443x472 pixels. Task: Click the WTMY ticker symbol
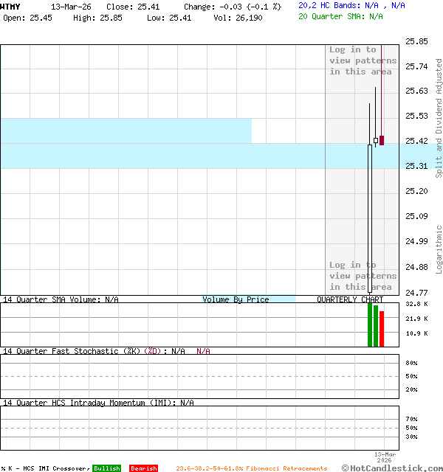(x=10, y=6)
